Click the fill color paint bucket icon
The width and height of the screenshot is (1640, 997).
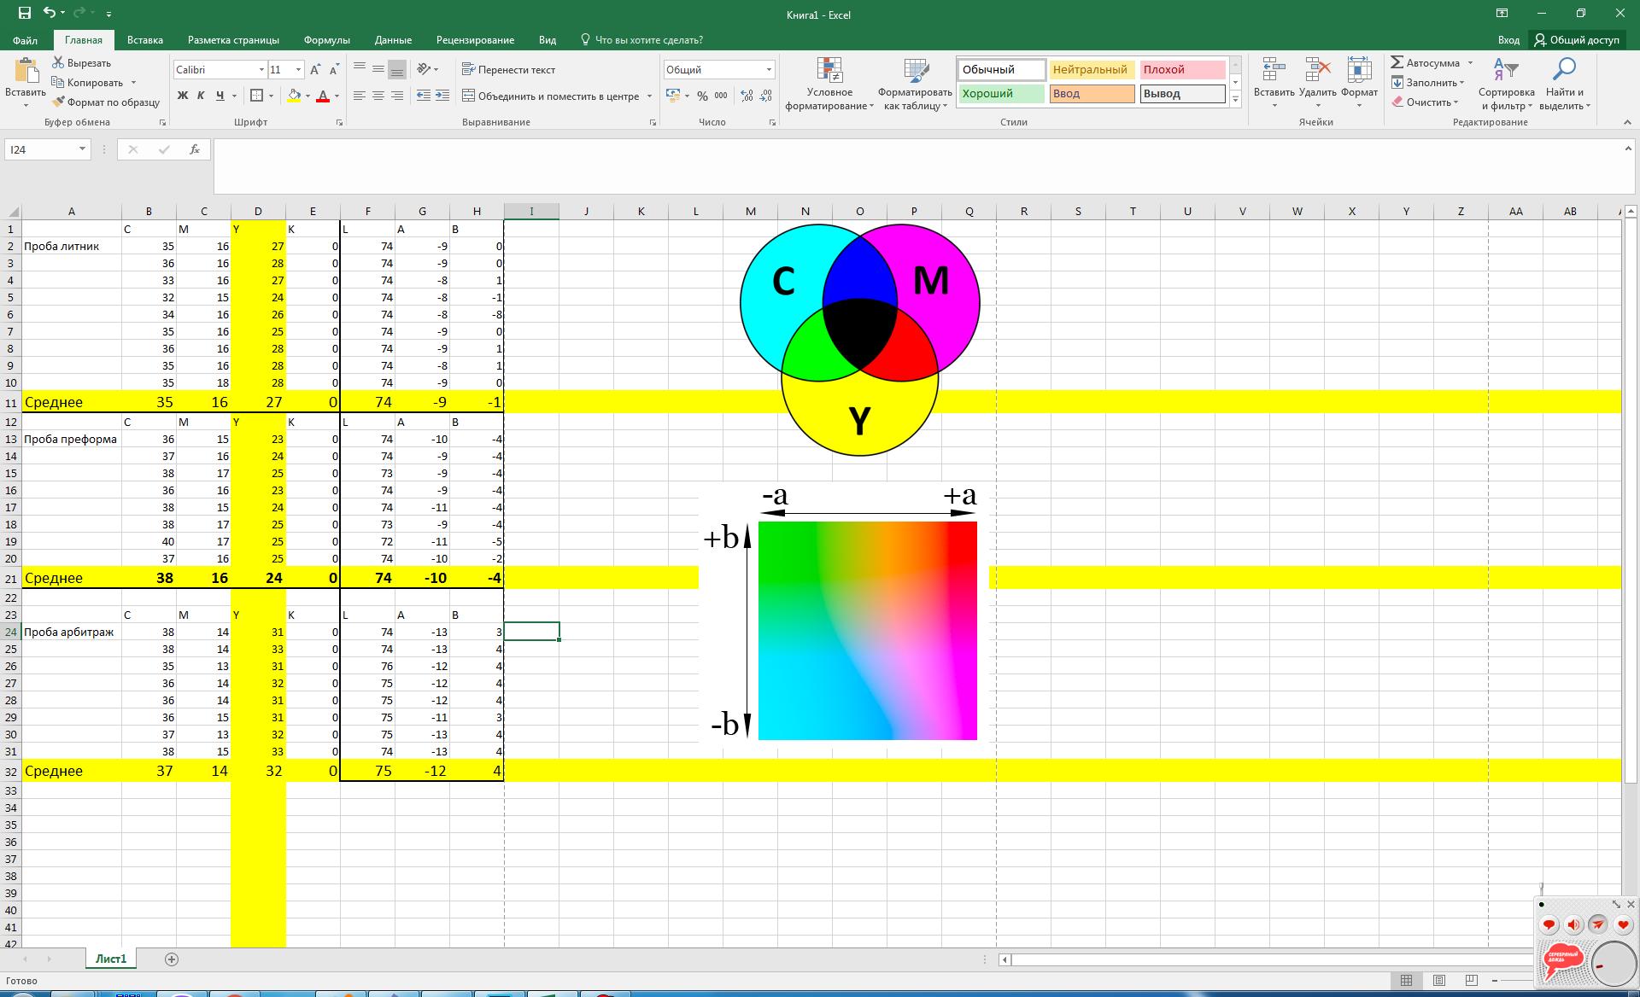coord(294,96)
